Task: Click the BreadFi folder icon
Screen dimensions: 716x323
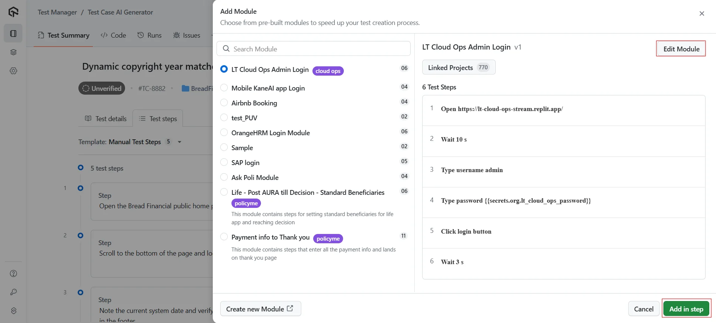Action: (185, 89)
